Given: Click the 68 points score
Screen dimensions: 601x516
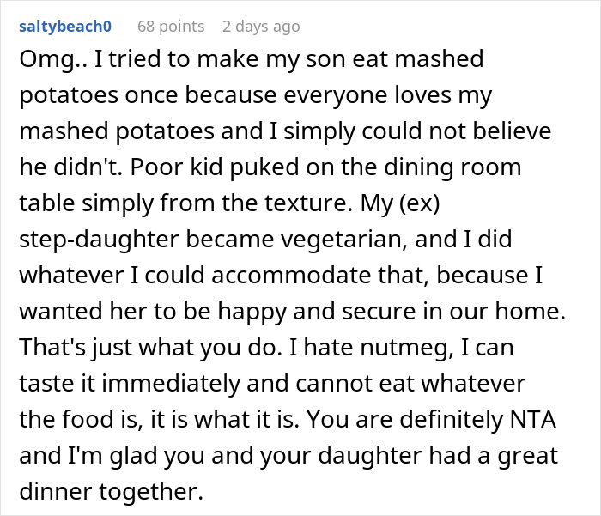Looking at the screenshot, I should [x=171, y=27].
